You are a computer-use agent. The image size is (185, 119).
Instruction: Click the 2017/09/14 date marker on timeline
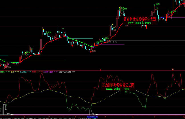click(x=92, y=116)
